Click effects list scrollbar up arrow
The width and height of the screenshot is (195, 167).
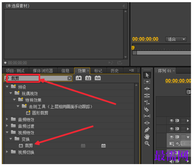tap(136, 85)
